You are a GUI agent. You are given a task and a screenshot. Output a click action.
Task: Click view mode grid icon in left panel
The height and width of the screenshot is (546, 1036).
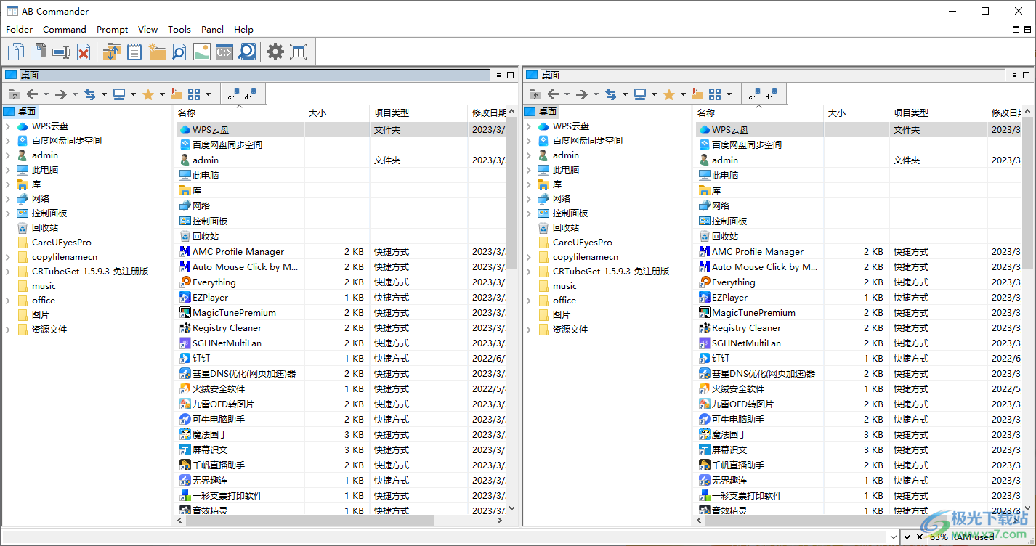click(194, 94)
